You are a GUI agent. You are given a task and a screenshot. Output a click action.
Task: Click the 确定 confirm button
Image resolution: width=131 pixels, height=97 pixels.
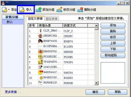click(95, 92)
